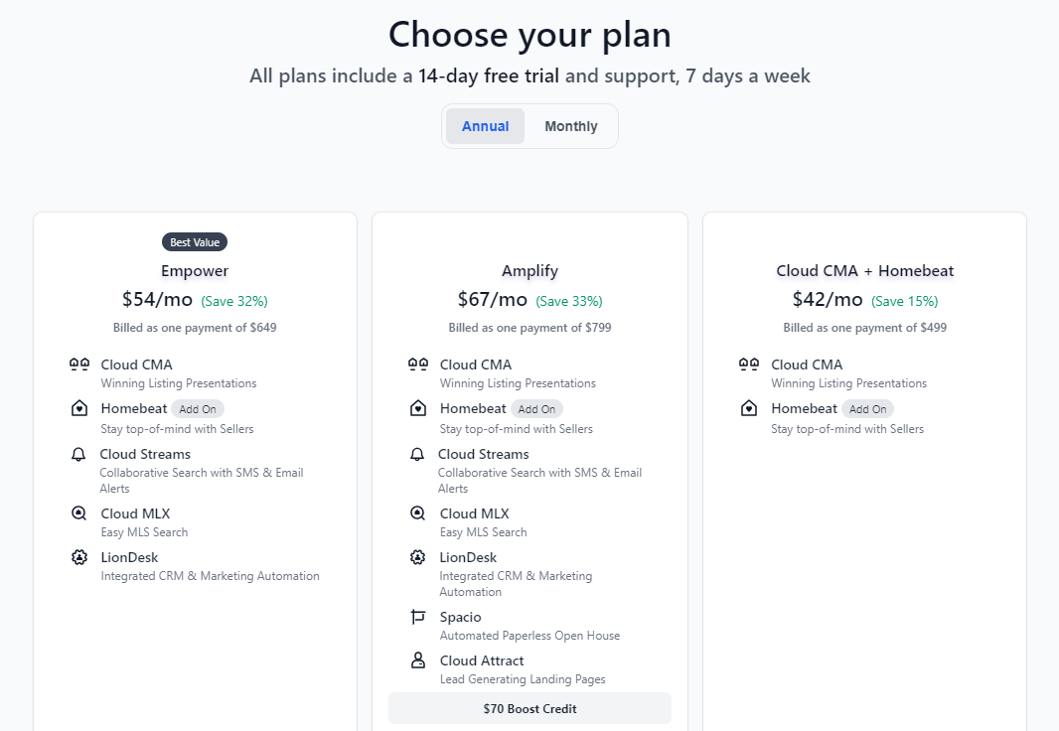Viewport: 1059px width, 731px height.
Task: Toggle the Homebeat Add On in Empower plan
Action: pyautogui.click(x=198, y=409)
